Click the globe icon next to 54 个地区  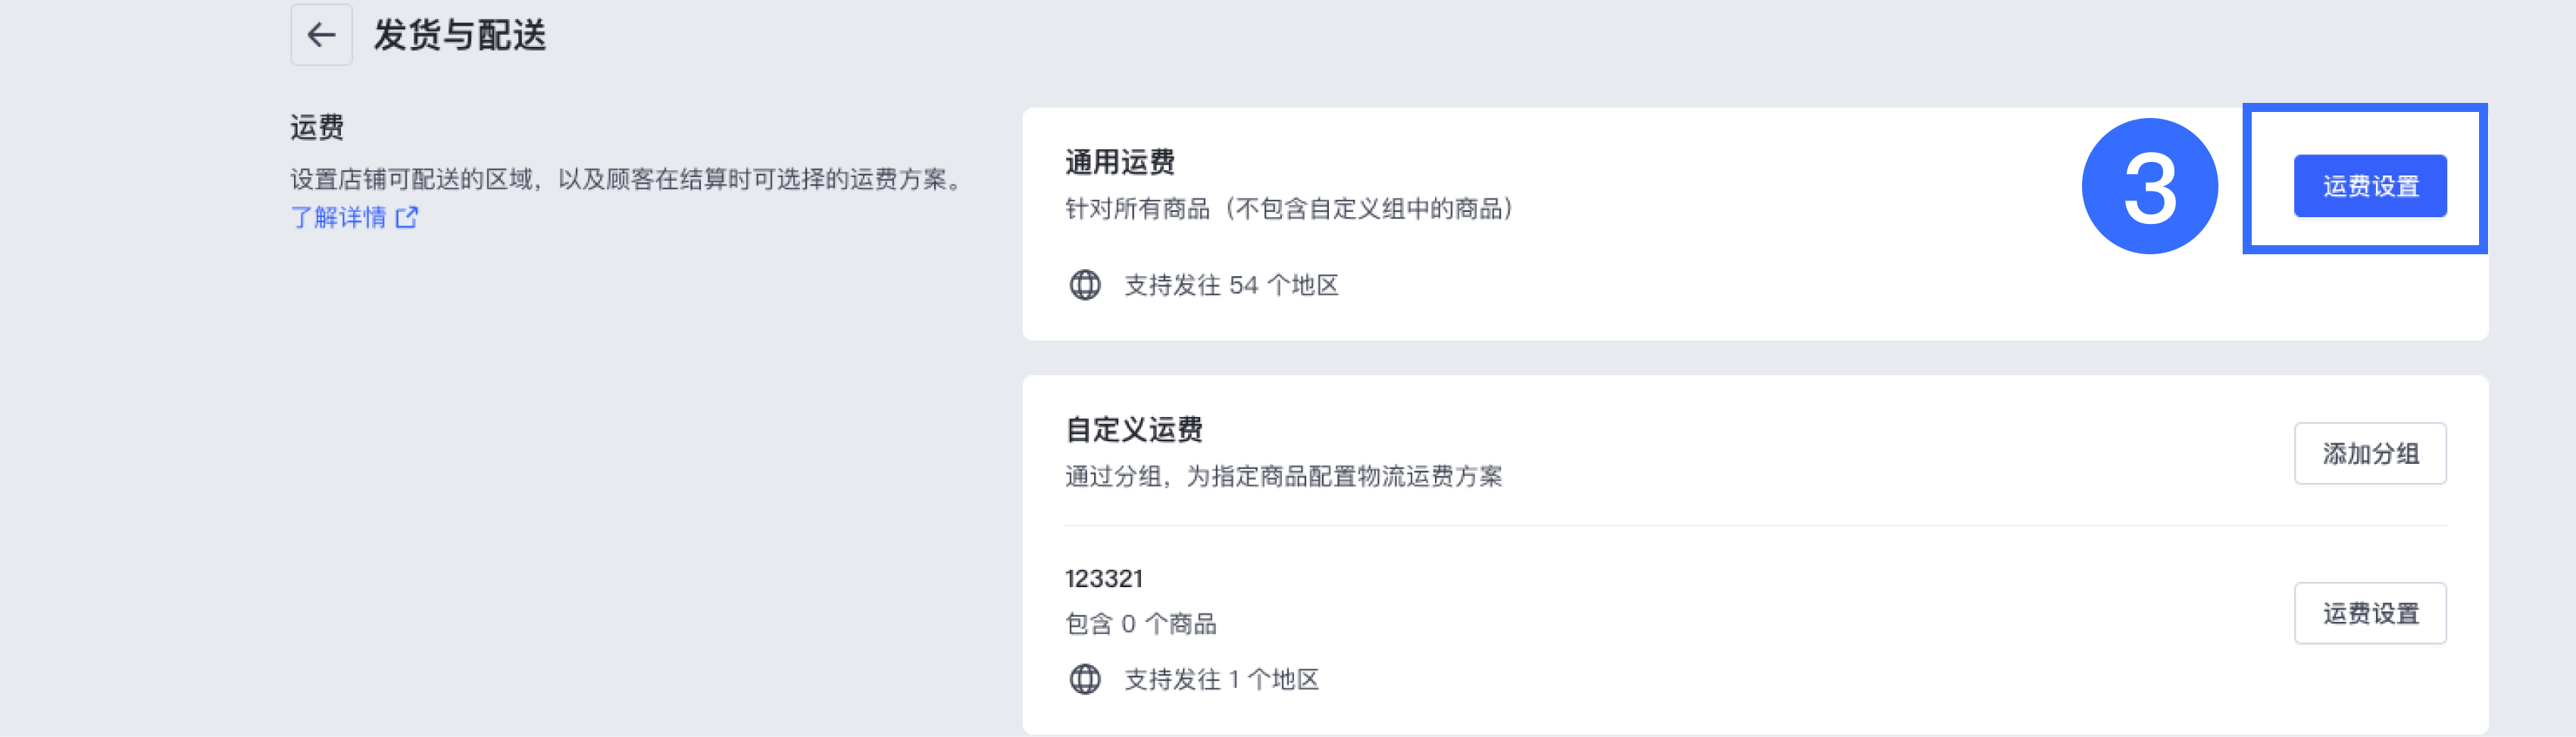click(1085, 285)
